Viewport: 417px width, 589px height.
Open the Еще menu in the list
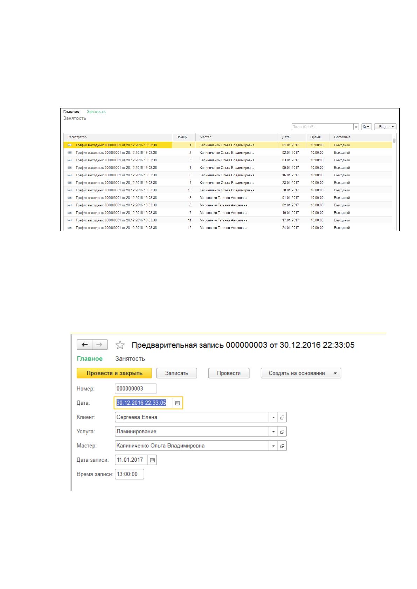coord(385,127)
